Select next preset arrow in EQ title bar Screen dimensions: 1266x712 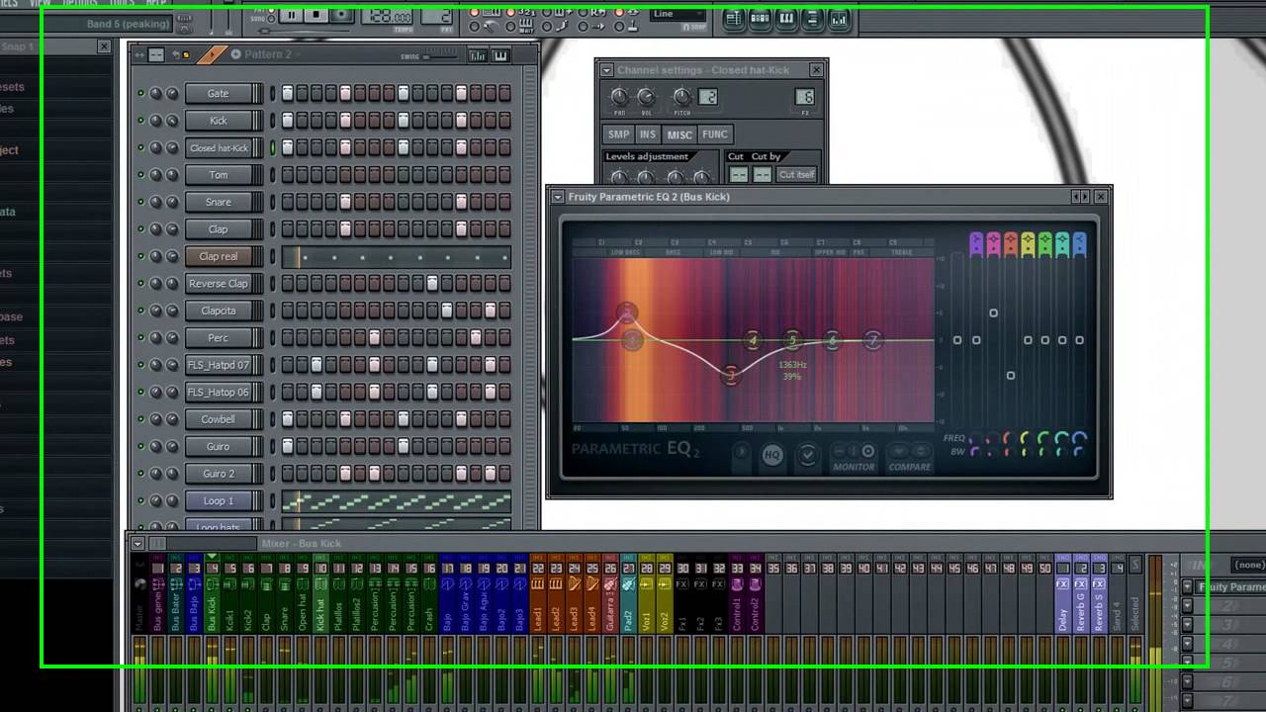coord(1085,197)
